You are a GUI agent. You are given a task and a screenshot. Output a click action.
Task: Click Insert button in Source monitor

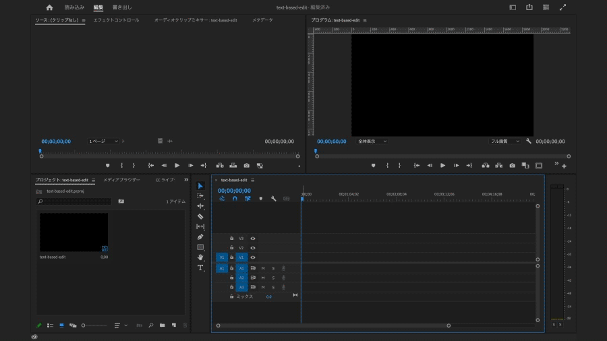220,166
